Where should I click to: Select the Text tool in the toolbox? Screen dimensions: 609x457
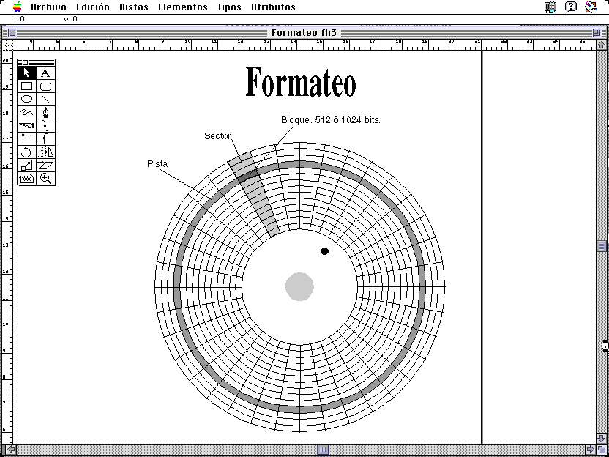[x=45, y=73]
